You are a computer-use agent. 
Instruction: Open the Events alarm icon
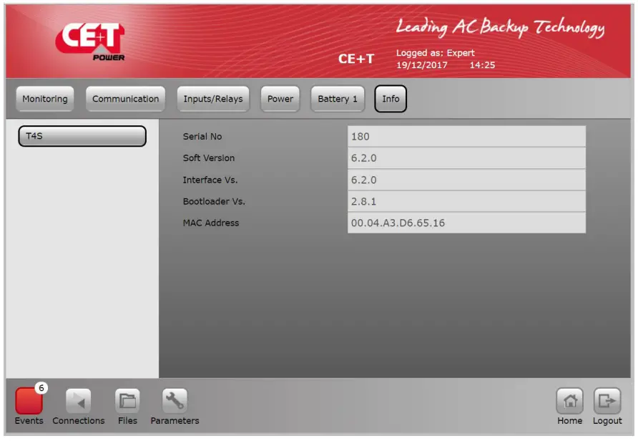coord(29,401)
